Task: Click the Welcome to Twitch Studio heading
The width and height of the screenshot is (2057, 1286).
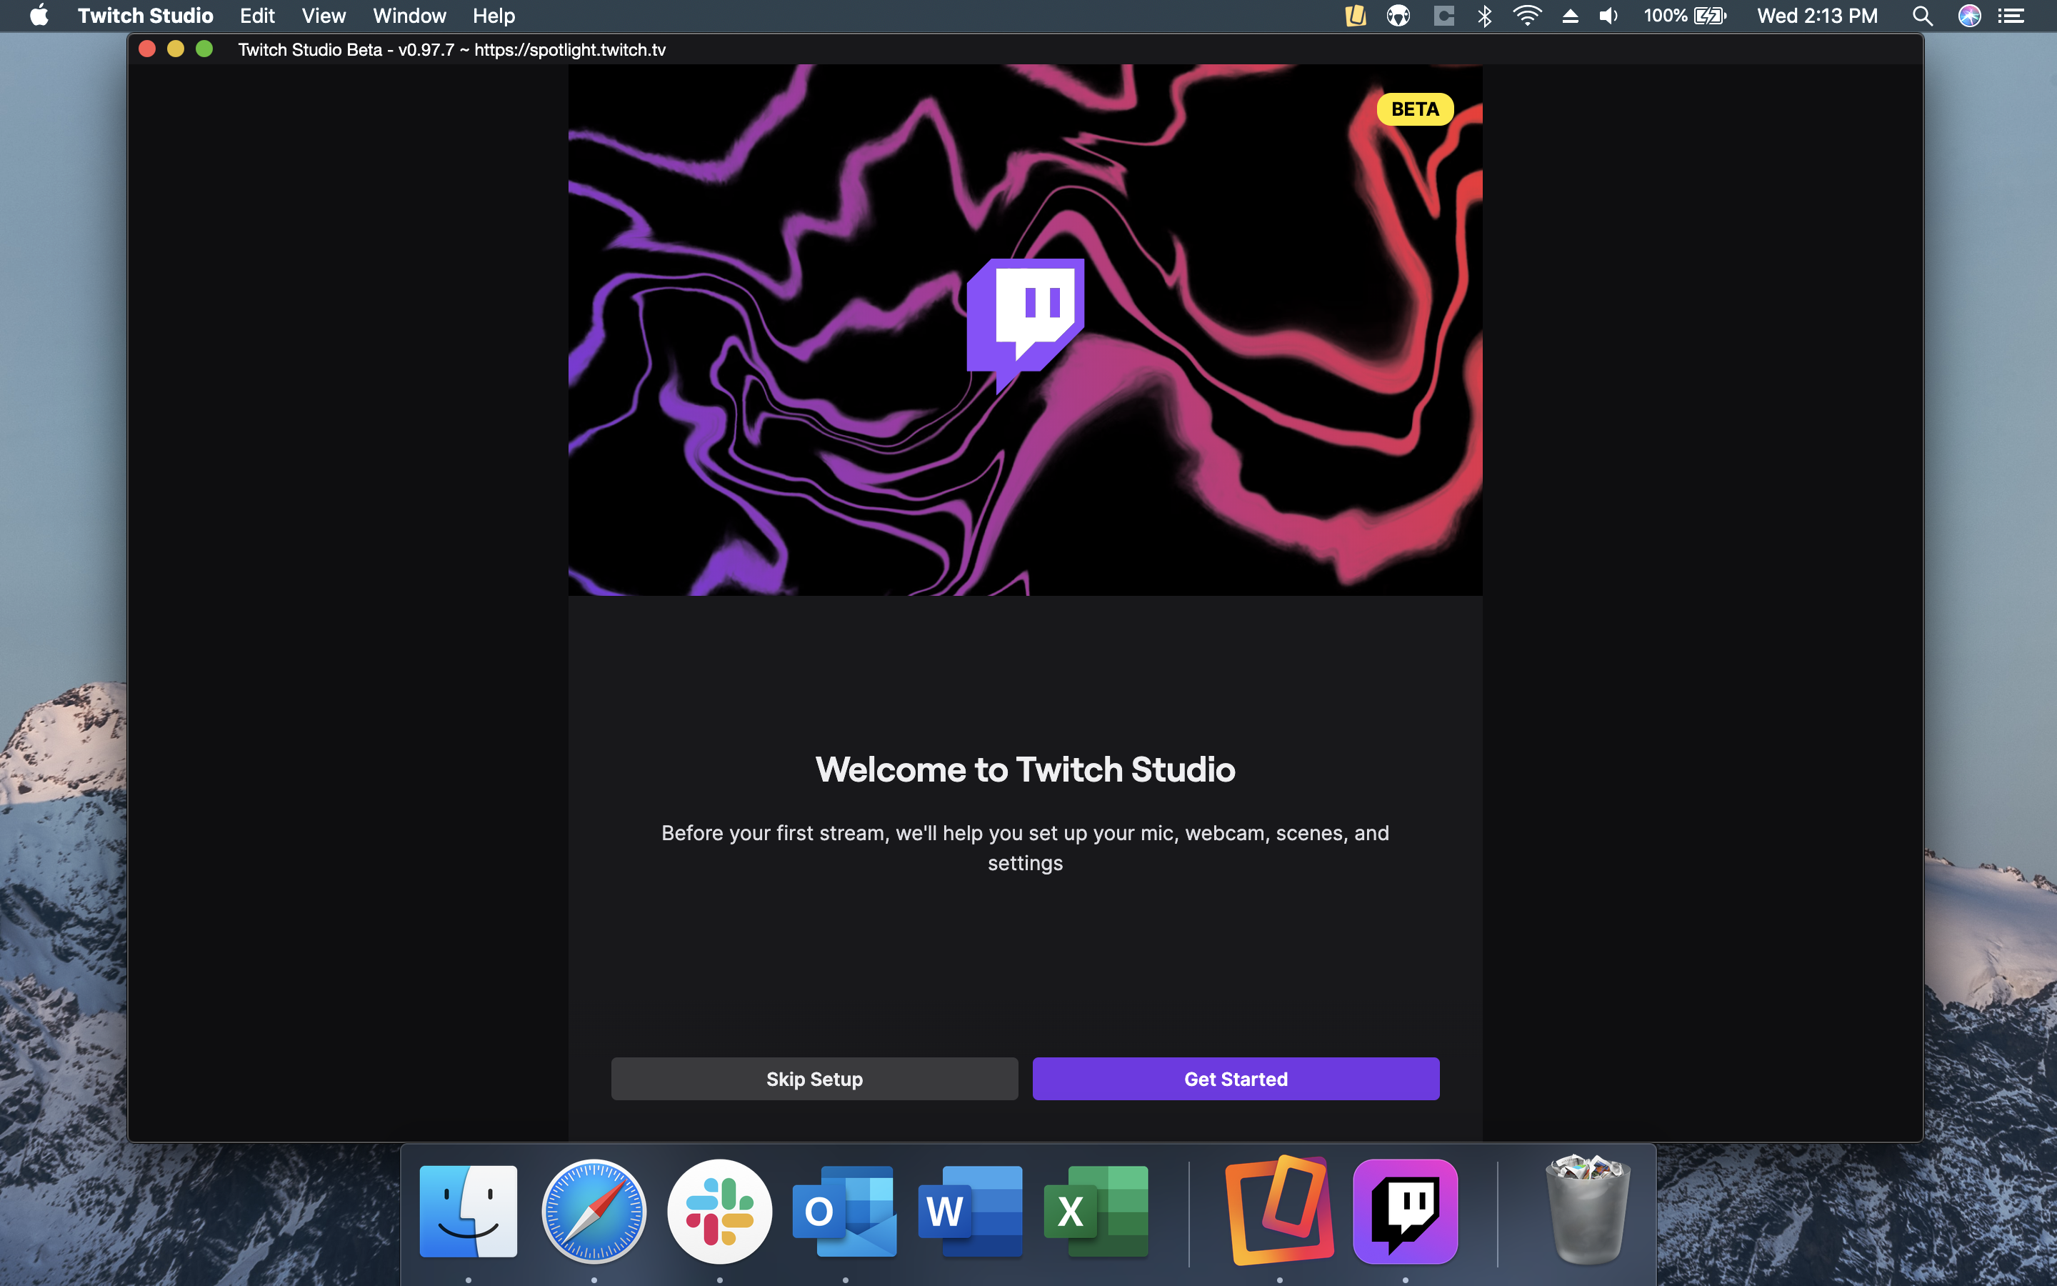Action: tap(1025, 769)
